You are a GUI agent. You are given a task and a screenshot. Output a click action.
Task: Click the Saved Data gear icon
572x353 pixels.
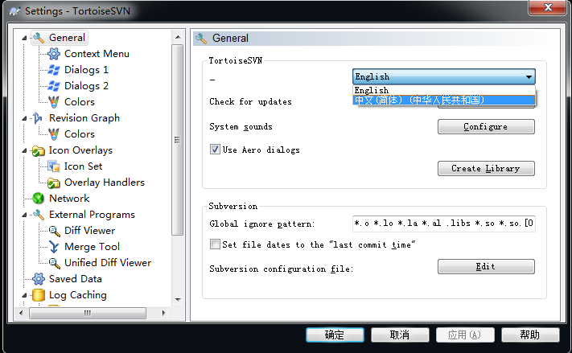pyautogui.click(x=39, y=279)
